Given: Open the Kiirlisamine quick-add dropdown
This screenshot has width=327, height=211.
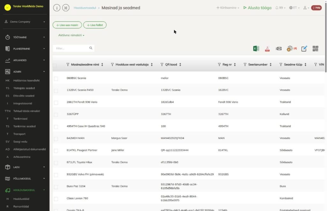Looking at the screenshot, I should [228, 8].
